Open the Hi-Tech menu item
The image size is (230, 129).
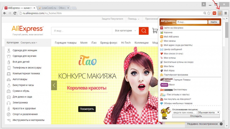coord(126,43)
